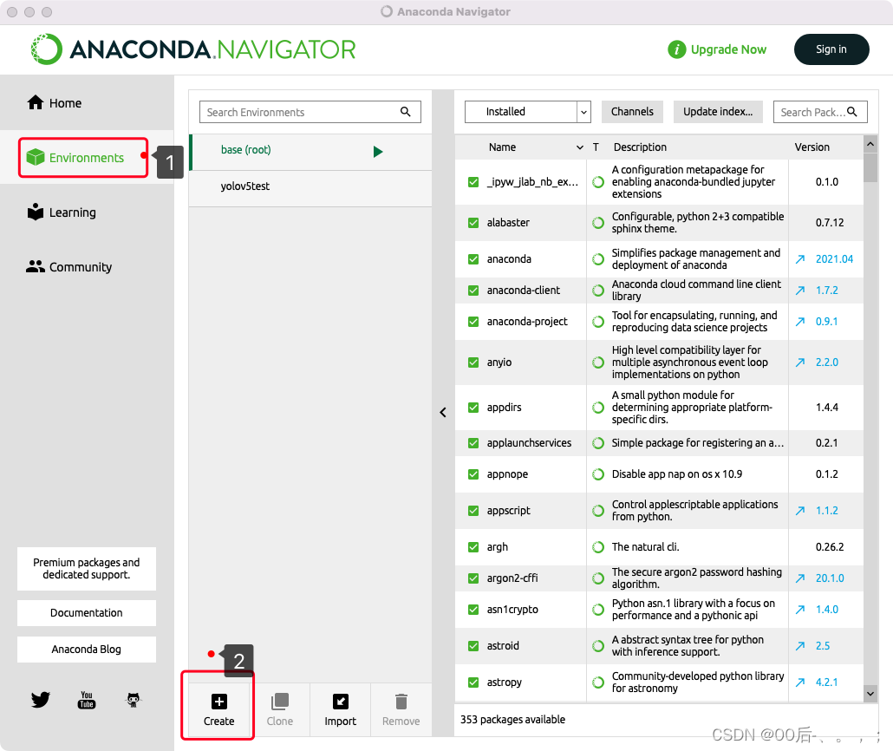
Task: Toggle the anyio package checkbox
Action: tap(473, 362)
